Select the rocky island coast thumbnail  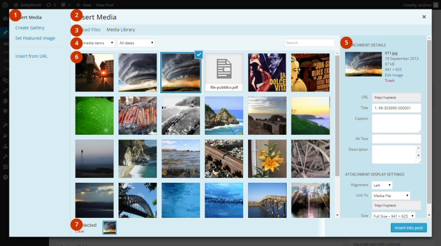(x=224, y=116)
